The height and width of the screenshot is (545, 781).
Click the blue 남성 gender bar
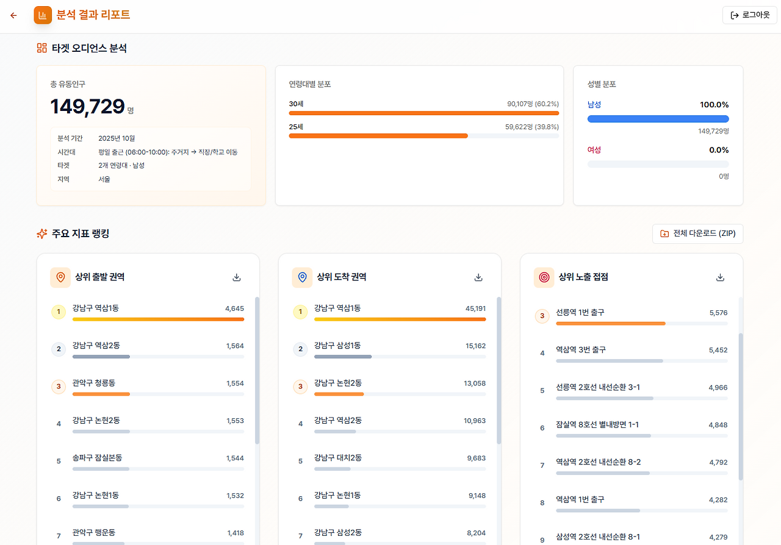pos(658,119)
